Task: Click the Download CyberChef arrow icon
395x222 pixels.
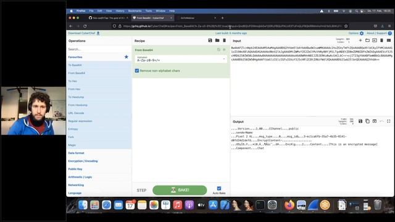Action: [98, 33]
